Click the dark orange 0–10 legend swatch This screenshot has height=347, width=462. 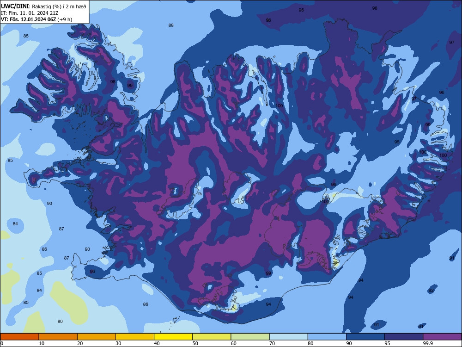pos(19,337)
